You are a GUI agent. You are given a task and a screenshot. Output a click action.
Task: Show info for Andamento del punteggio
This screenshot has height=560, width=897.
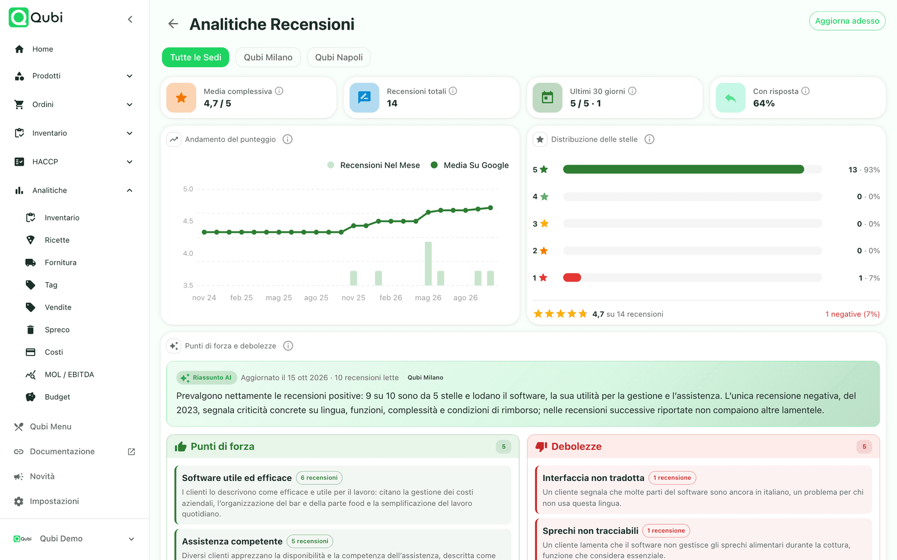pos(288,139)
